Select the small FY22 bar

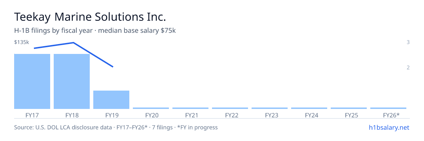[x=230, y=108]
